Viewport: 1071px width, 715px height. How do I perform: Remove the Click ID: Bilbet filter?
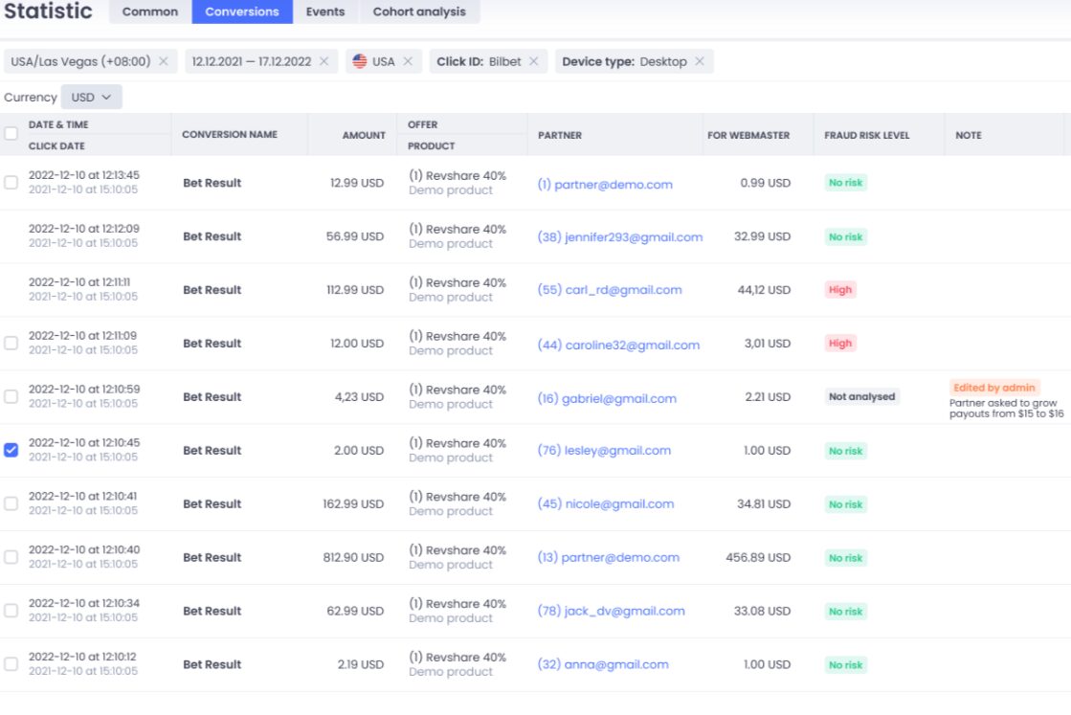[x=532, y=60]
